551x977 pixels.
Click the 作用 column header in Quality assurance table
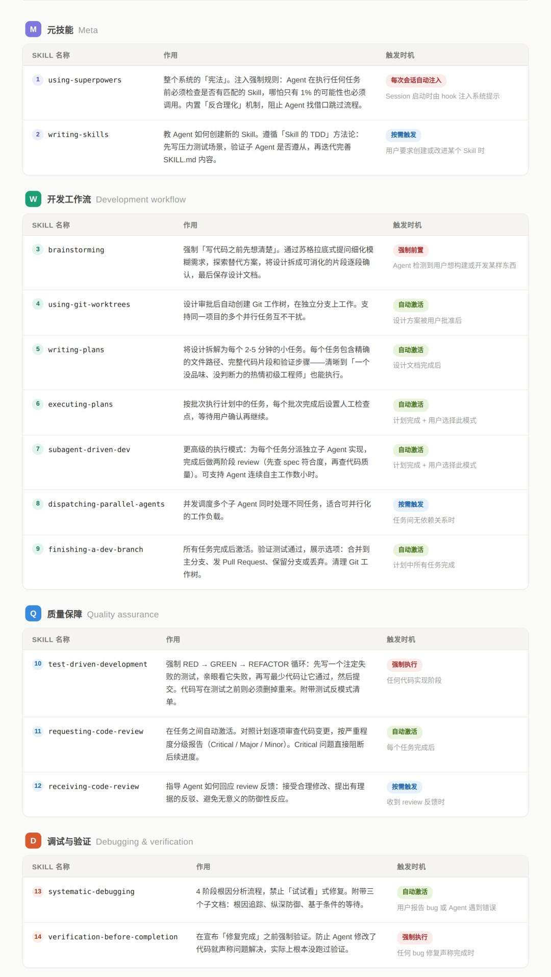click(x=173, y=639)
